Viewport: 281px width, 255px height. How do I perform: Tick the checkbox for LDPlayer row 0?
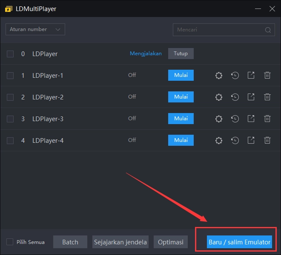[x=10, y=54]
